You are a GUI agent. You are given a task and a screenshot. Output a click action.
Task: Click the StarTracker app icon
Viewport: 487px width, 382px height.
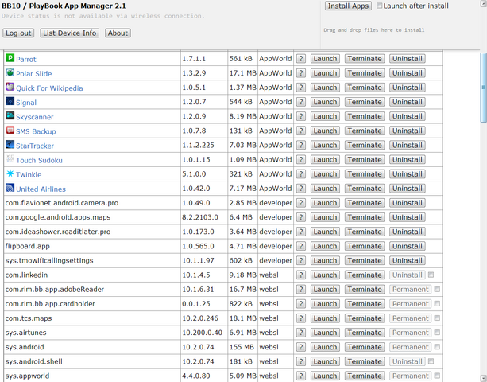click(10, 144)
